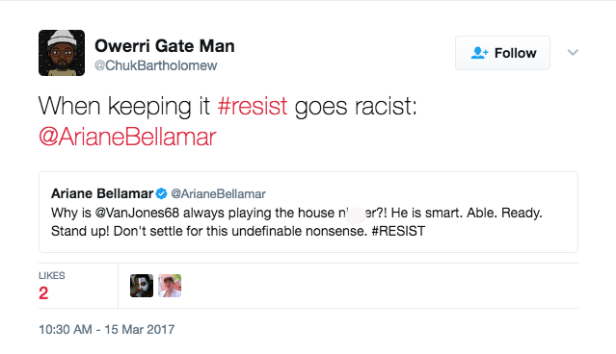Viewport: 616px width, 354px height.
Task: Click Ariane Bellamar's name in quoted tweet
Action: (x=102, y=193)
